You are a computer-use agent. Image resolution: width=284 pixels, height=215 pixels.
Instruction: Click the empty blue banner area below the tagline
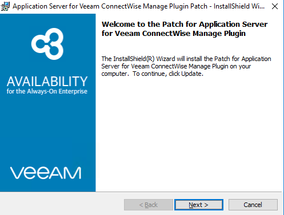(x=47, y=129)
